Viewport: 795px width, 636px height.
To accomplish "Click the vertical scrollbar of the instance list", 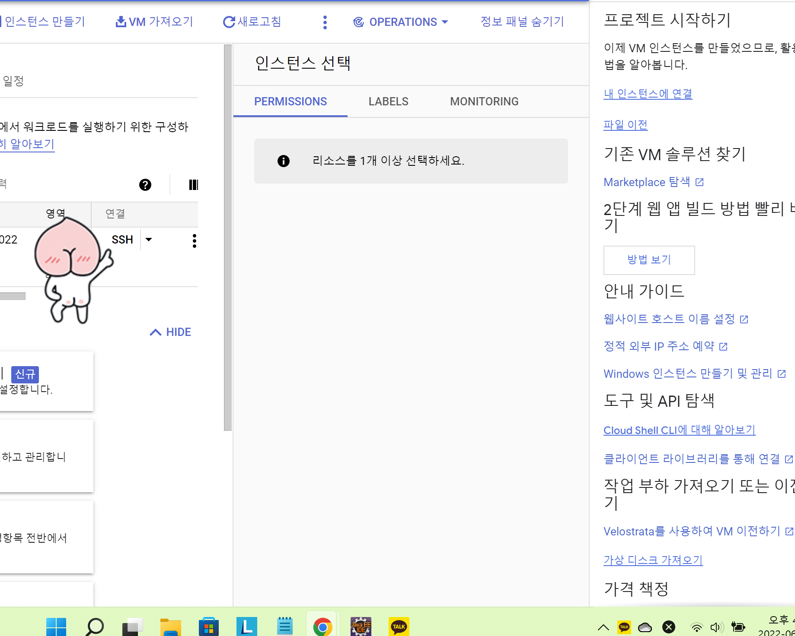I will tap(228, 237).
